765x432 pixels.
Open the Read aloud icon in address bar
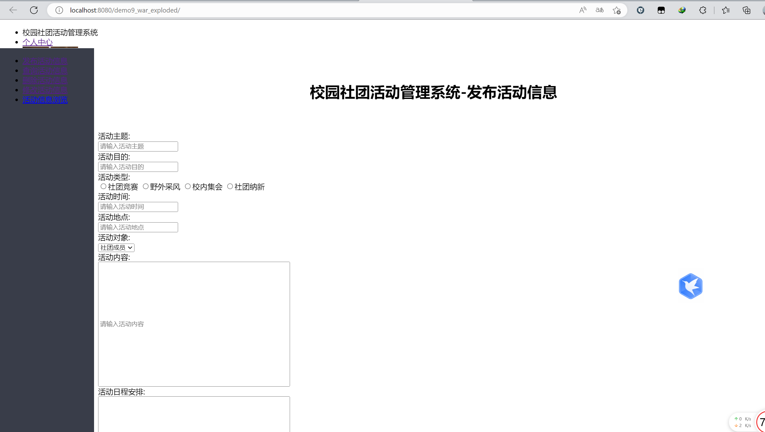click(x=583, y=10)
